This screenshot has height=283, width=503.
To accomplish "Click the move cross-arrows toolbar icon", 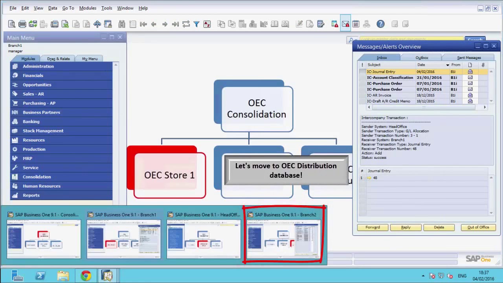I will [x=97, y=24].
